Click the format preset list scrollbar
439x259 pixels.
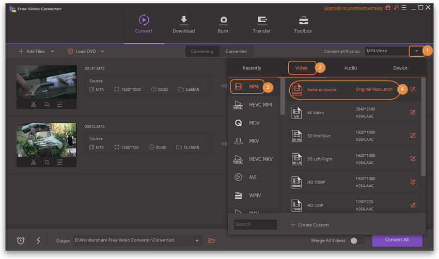pos(424,129)
